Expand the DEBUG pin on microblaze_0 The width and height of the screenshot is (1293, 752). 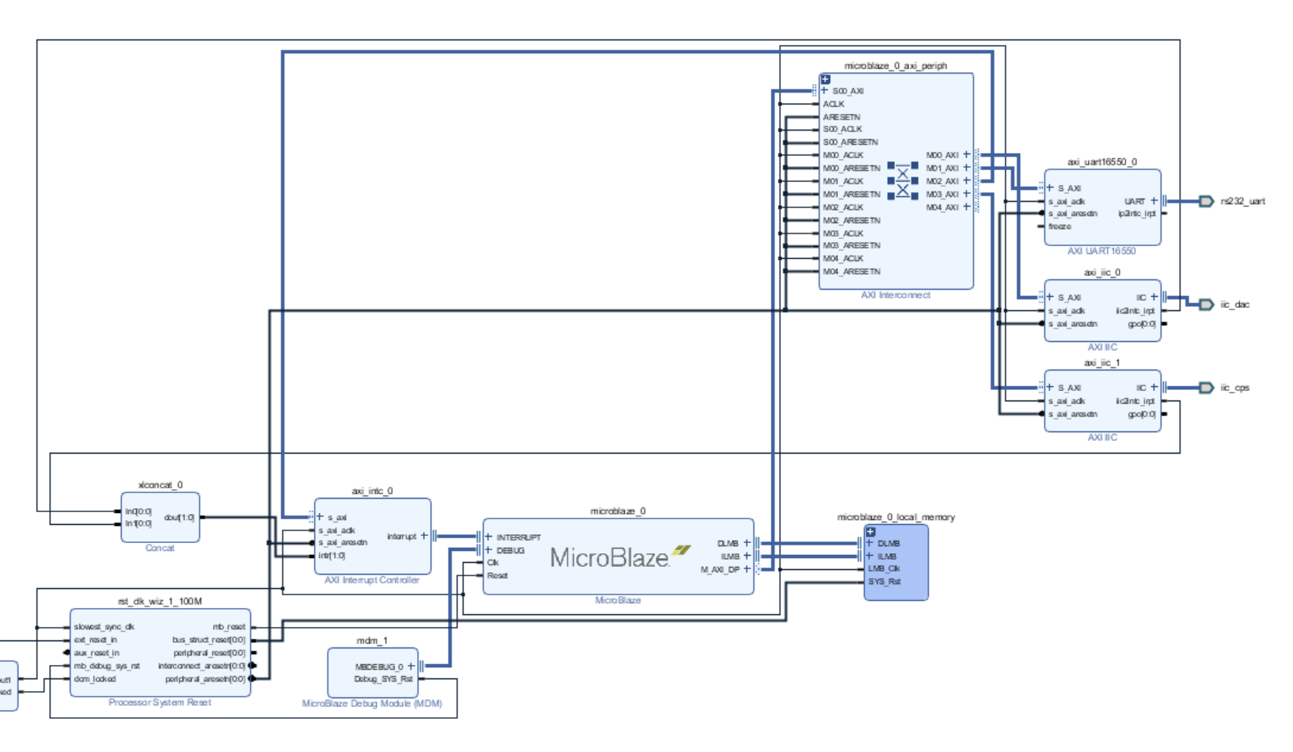point(488,549)
